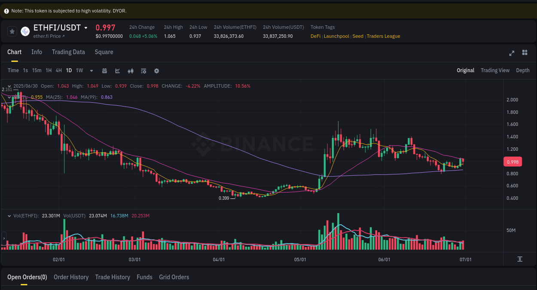This screenshot has height=290, width=537.
Task: Open the date range calendar icon
Action: (x=104, y=70)
